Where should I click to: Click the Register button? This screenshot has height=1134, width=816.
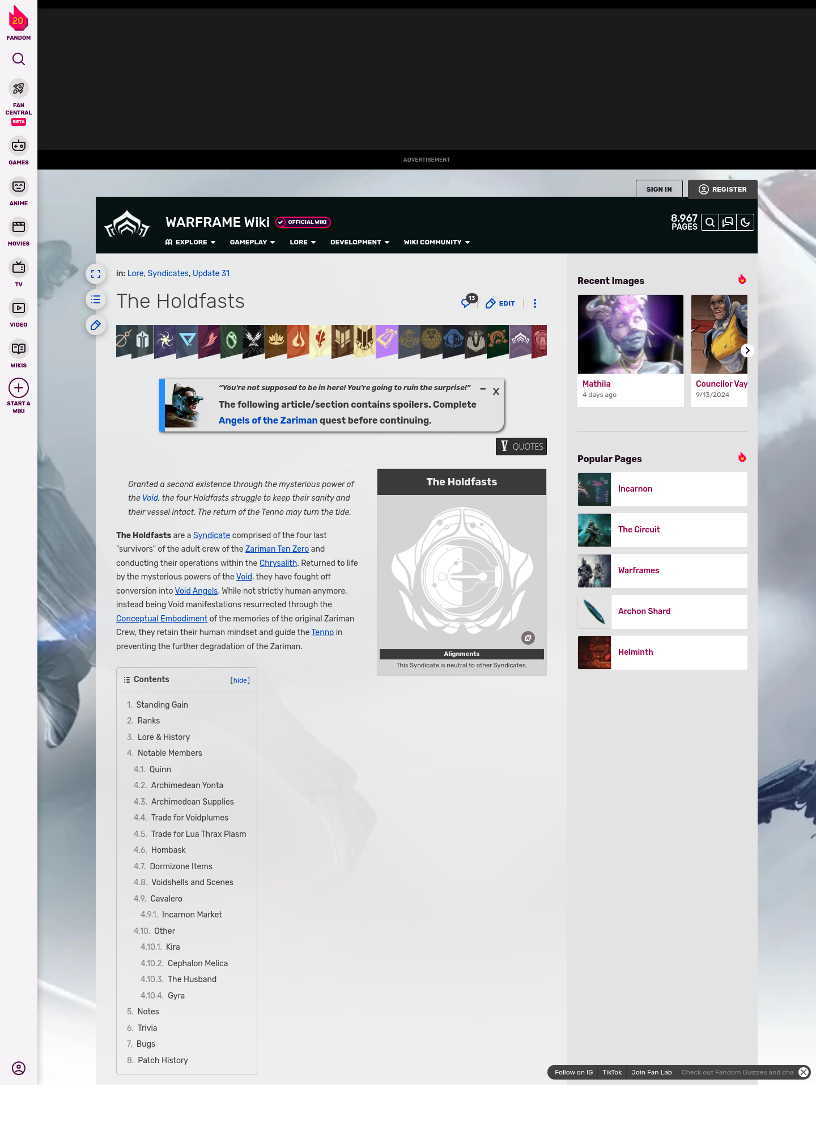pyautogui.click(x=722, y=189)
